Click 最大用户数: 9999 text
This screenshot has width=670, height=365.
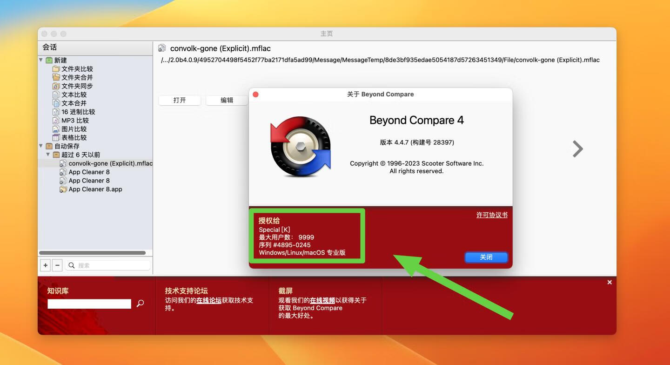pos(287,237)
